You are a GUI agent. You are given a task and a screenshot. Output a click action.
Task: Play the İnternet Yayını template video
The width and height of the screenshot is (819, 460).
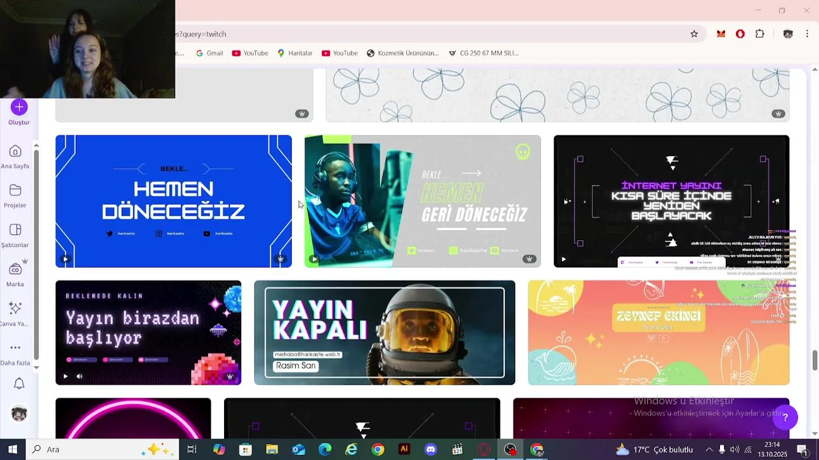[563, 259]
